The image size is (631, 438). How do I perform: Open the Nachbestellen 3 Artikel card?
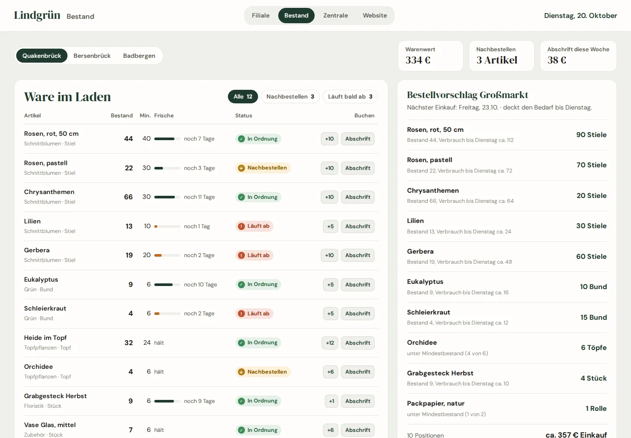502,56
